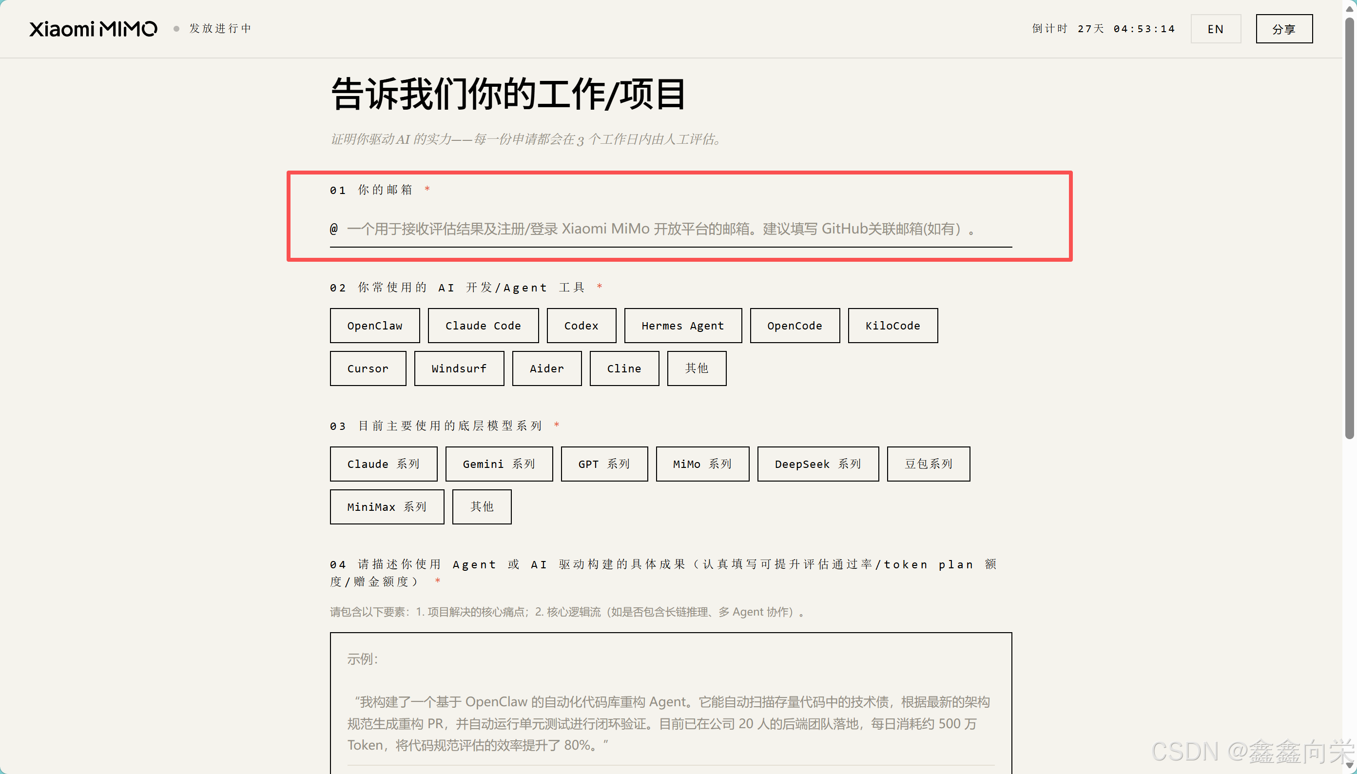Select DeepSeek 系列 model option
1357x774 pixels.
[x=817, y=464]
